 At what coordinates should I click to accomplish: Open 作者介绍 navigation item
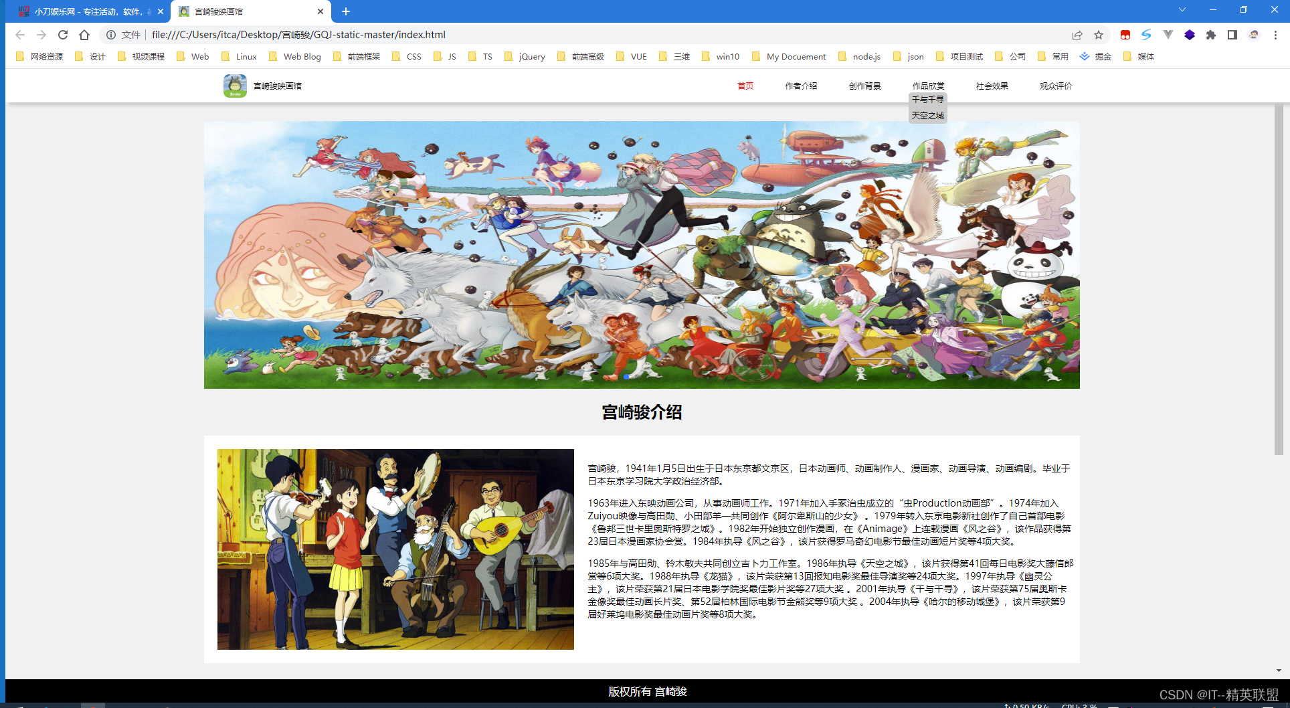point(801,86)
